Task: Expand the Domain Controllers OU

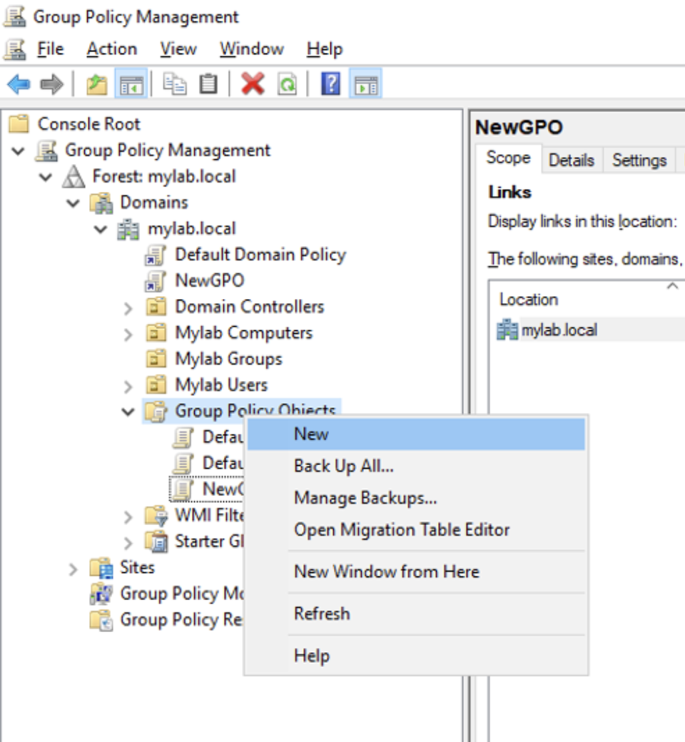Action: pos(128,308)
